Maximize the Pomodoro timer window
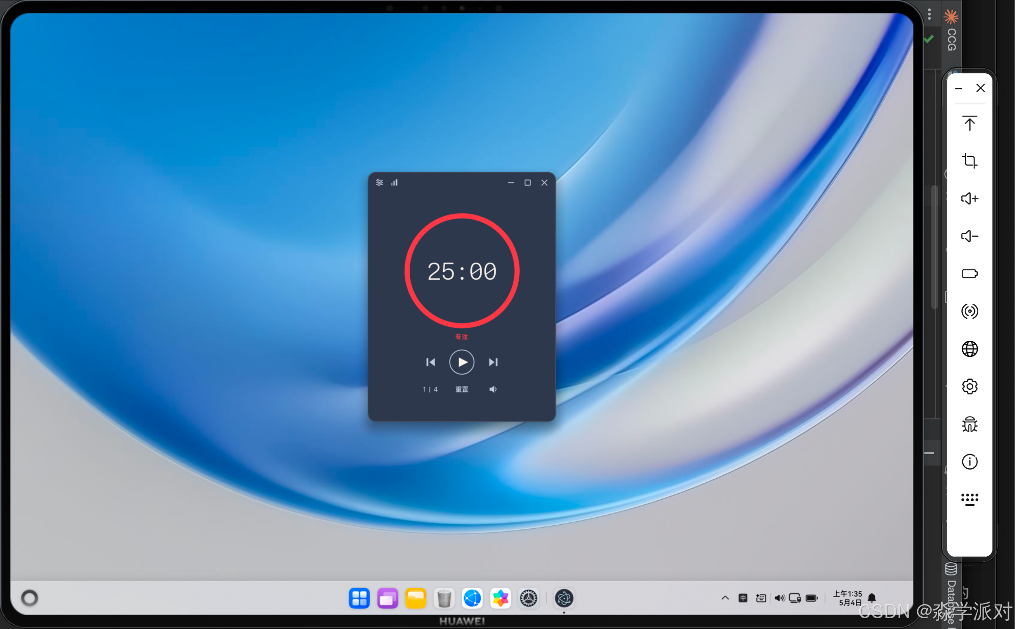Image resolution: width=1015 pixels, height=629 pixels. (528, 182)
